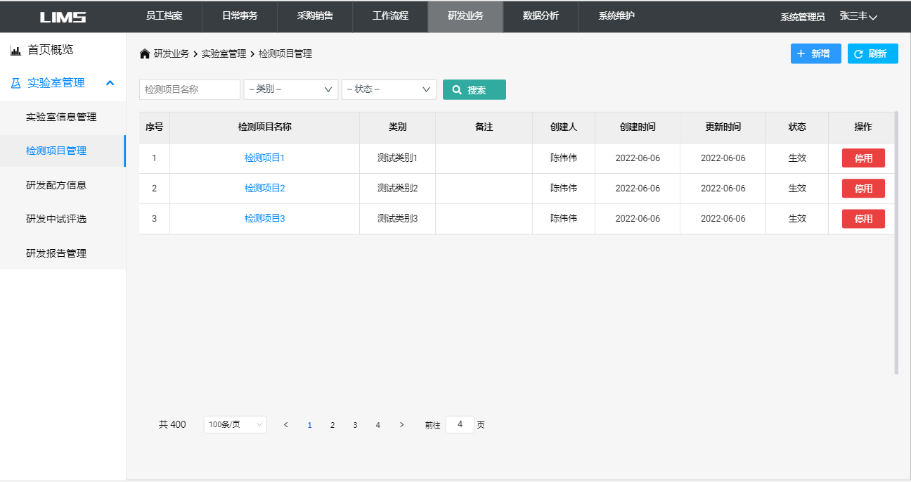911x482 pixels.
Task: Click the 新增 button
Action: pyautogui.click(x=815, y=53)
